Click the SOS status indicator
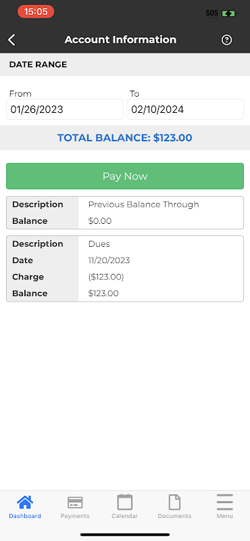This screenshot has width=250, height=541. pos(212,14)
